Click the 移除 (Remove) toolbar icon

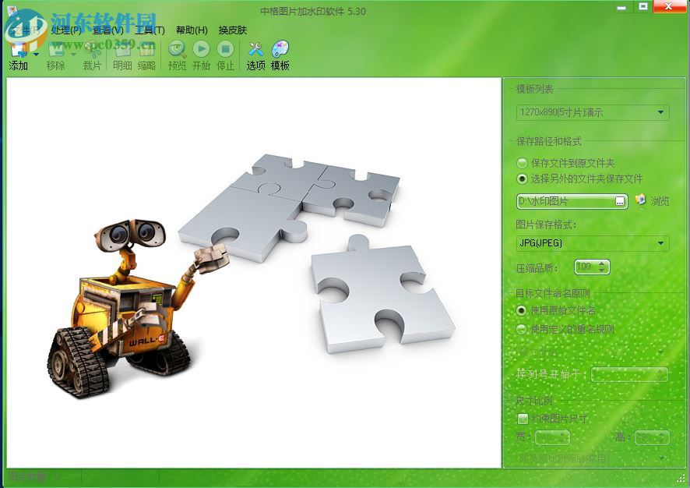(x=56, y=49)
